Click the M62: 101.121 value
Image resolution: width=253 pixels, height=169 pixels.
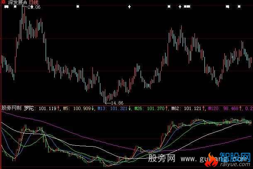click(186, 108)
